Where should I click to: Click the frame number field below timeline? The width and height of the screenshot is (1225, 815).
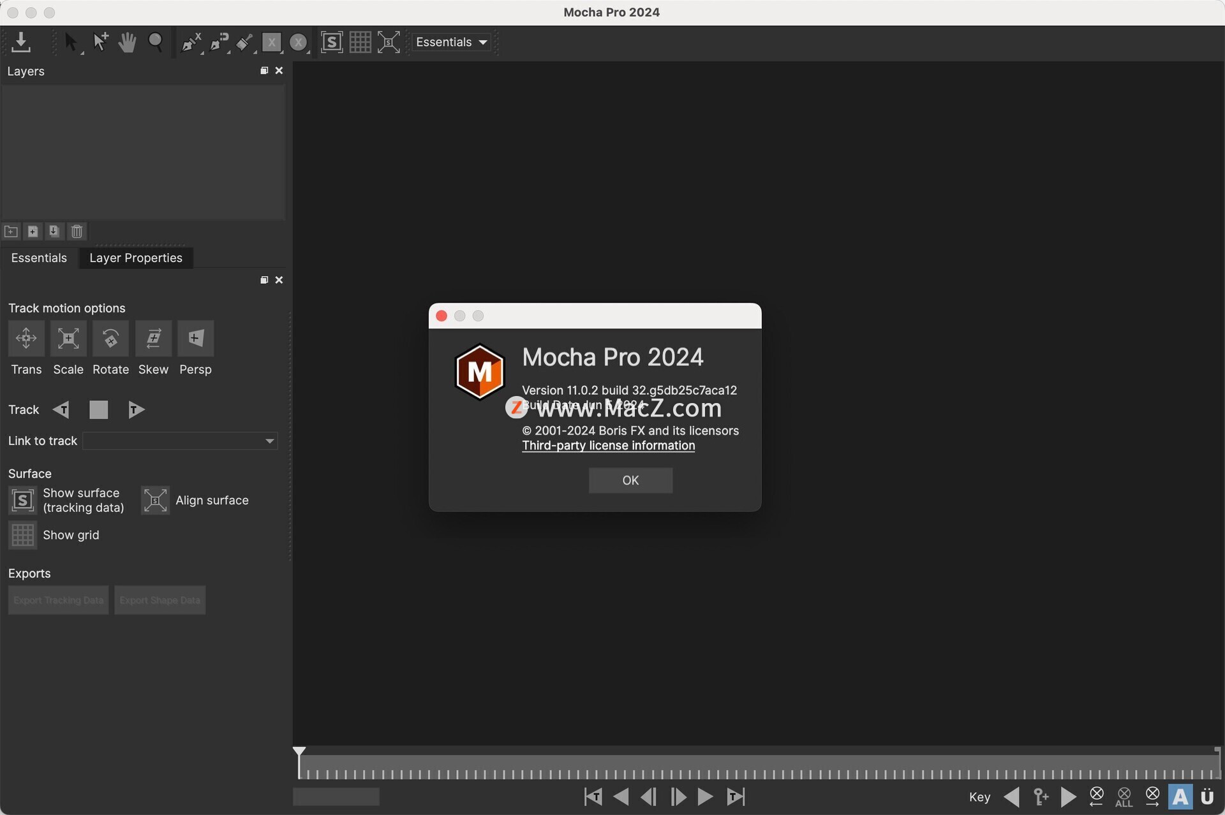pyautogui.click(x=336, y=797)
